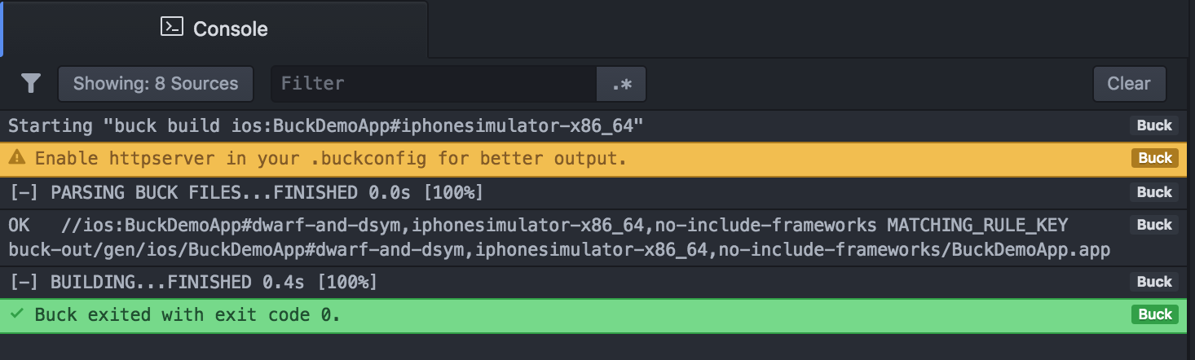Open the Showing: 8 Sources selector
Image resolution: width=1195 pixels, height=360 pixels.
click(156, 83)
